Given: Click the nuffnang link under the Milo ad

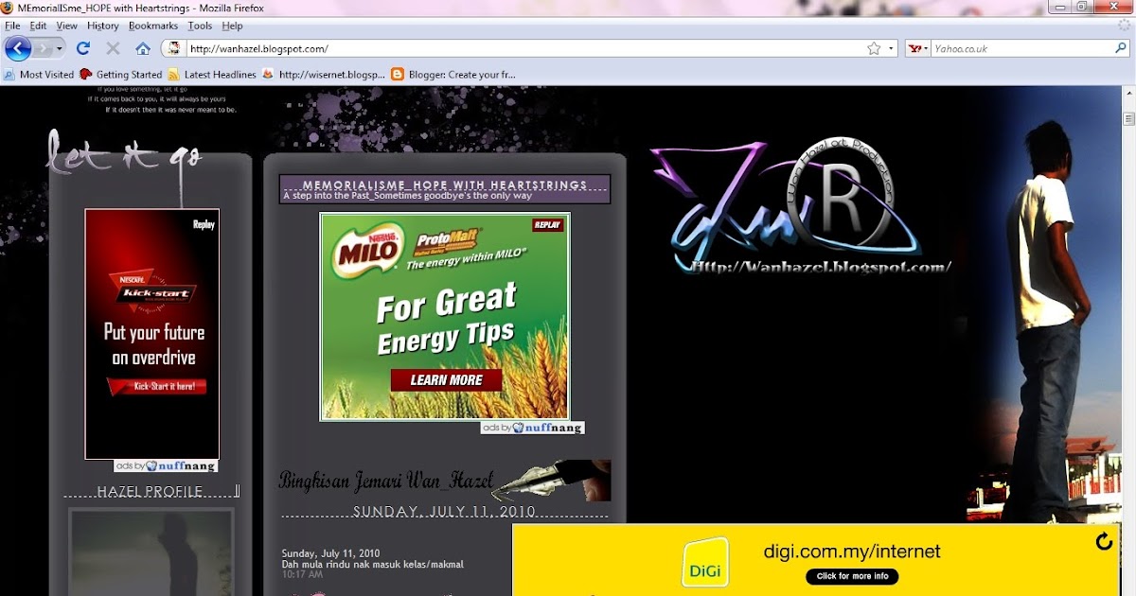Looking at the screenshot, I should (x=533, y=428).
